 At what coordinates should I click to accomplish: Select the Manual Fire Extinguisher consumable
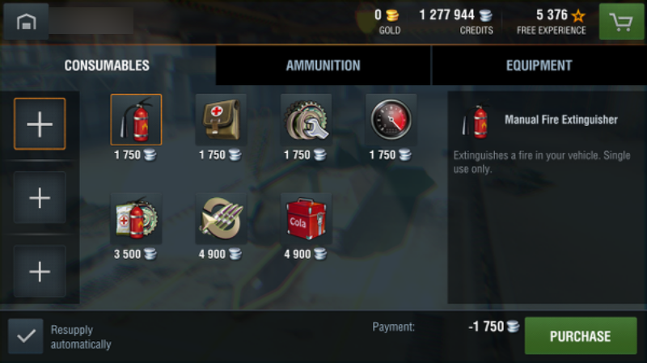[x=136, y=120]
